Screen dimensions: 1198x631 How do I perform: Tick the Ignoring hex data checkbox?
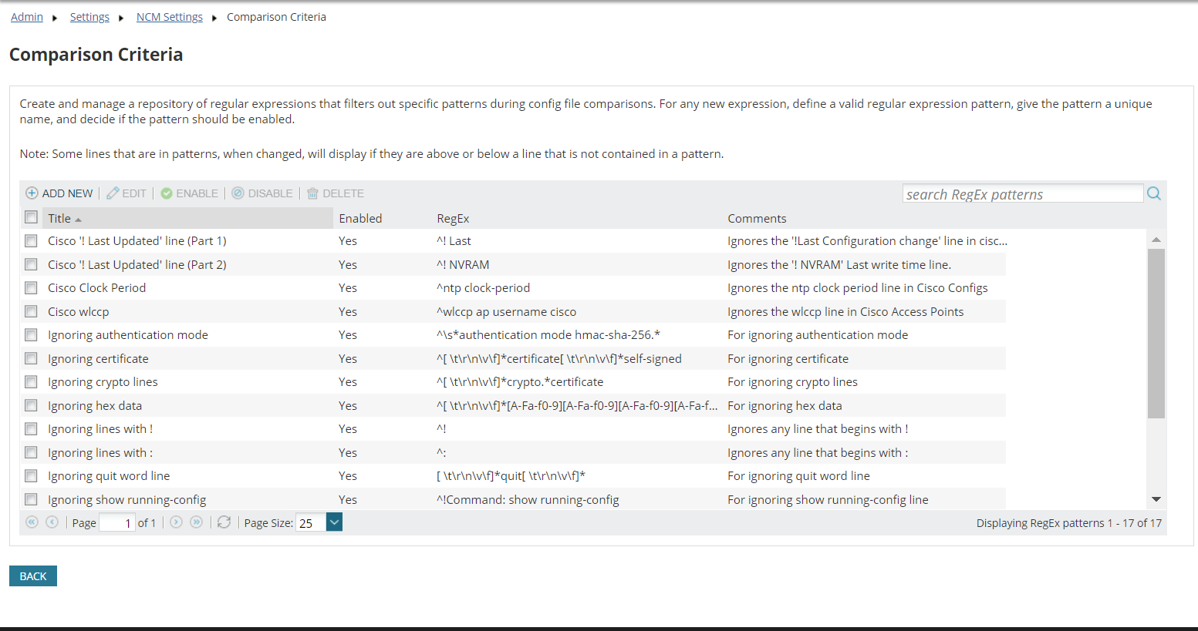click(x=31, y=405)
